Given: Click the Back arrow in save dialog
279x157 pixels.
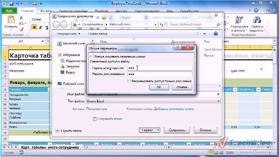Looking at the screenshot, I should click(x=56, y=24).
